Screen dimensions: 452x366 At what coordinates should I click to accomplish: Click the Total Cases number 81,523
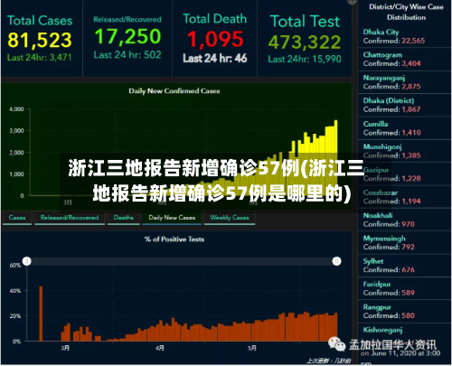point(40,41)
